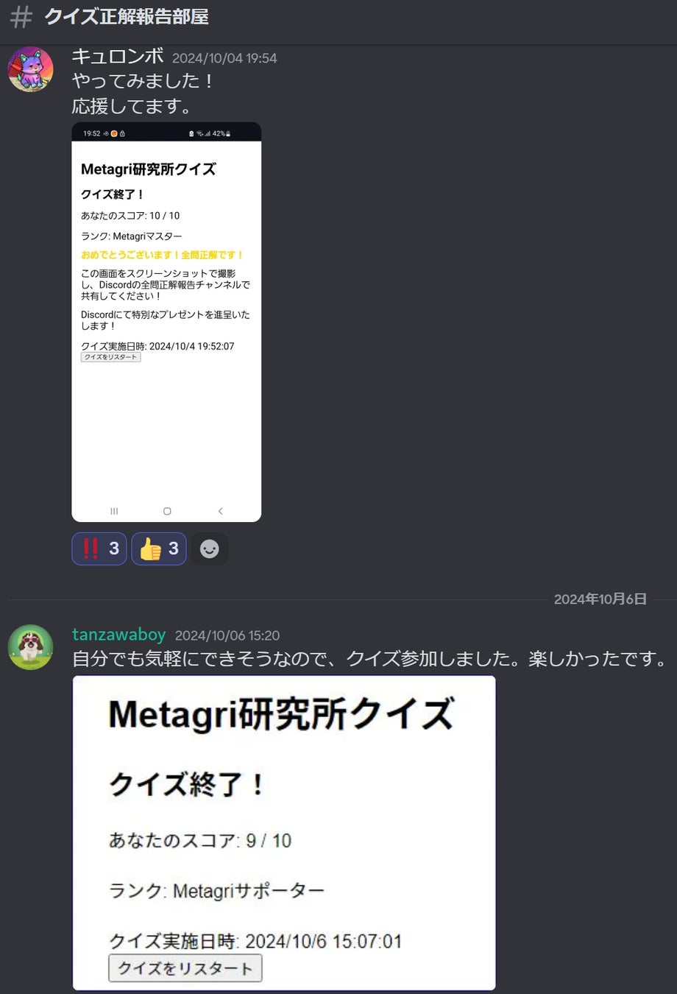The height and width of the screenshot is (994, 677).
Task: Click the phone battery 42% status icon
Action: (221, 134)
